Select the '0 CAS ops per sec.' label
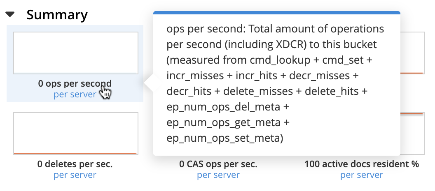 [x=218, y=164]
